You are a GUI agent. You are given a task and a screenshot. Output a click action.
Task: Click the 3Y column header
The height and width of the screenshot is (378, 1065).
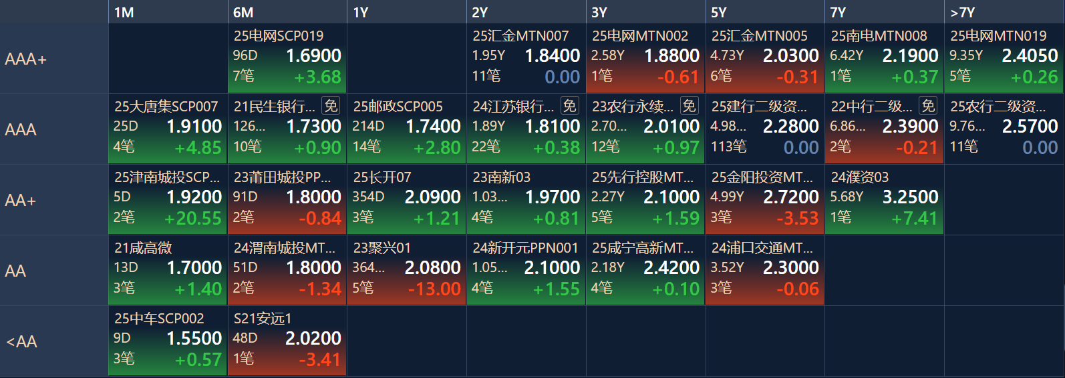point(646,12)
